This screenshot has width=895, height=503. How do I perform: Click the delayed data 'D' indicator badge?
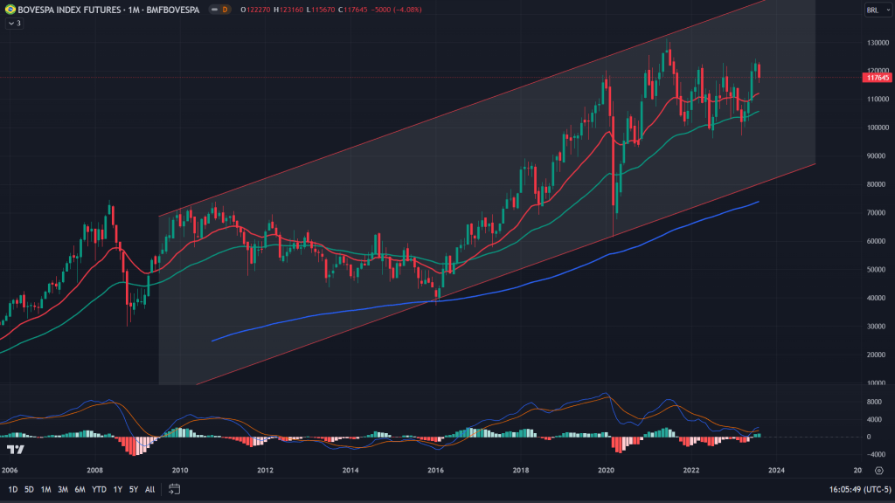(x=225, y=9)
